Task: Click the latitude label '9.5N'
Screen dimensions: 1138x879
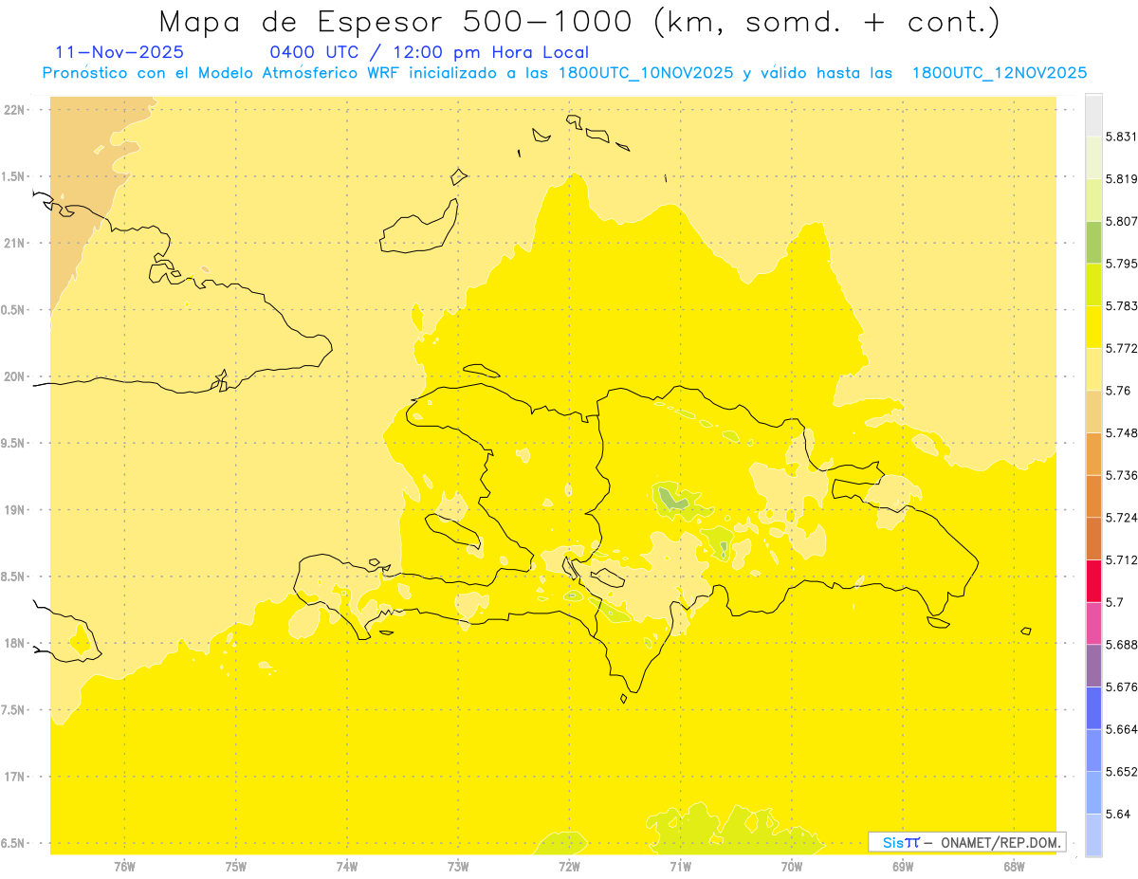Action: [x=13, y=443]
